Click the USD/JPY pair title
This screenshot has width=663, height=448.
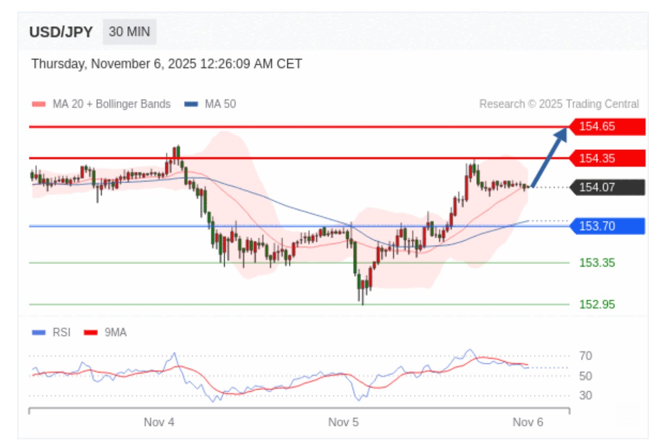click(x=61, y=33)
